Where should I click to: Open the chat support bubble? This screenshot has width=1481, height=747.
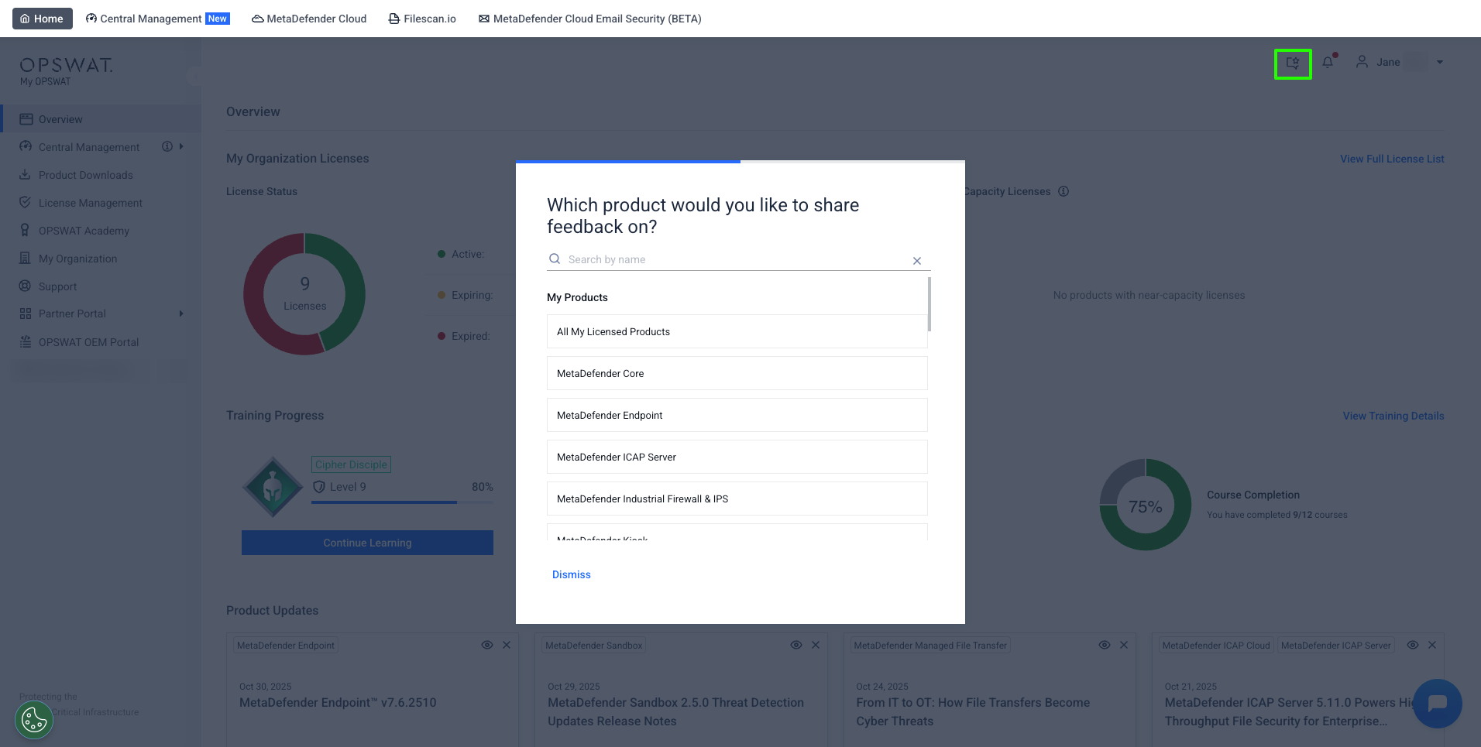click(x=1437, y=703)
